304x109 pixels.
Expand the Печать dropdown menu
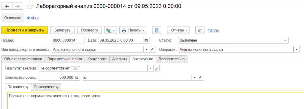(143, 31)
